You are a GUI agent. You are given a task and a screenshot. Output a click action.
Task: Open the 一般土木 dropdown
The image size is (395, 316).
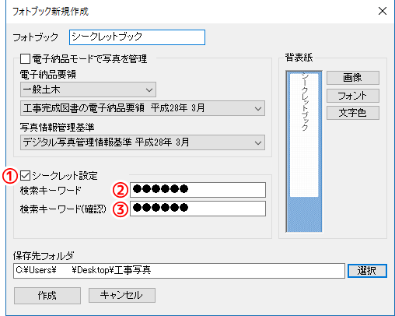(88, 90)
